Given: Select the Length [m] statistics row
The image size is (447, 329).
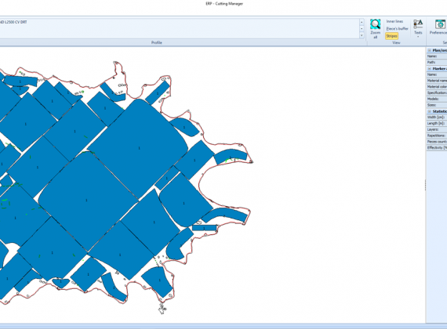Looking at the screenshot, I should pyautogui.click(x=437, y=123).
